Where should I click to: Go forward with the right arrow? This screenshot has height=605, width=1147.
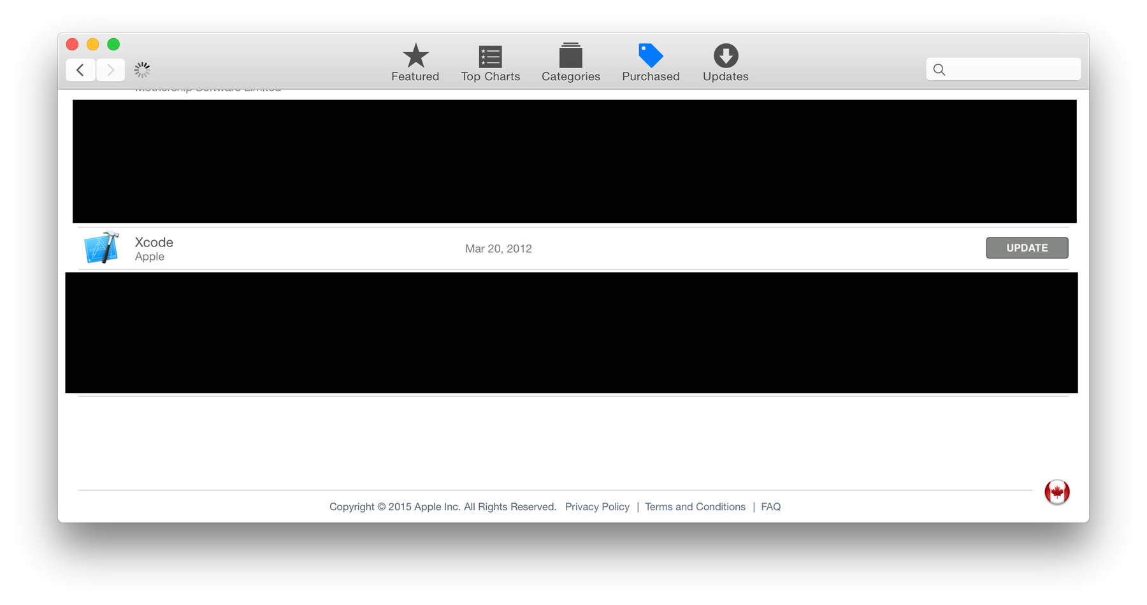click(110, 69)
